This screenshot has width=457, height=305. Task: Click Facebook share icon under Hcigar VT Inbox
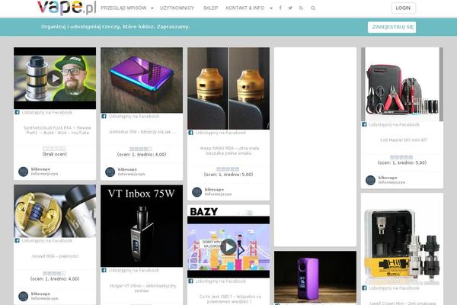pyautogui.click(x=104, y=271)
